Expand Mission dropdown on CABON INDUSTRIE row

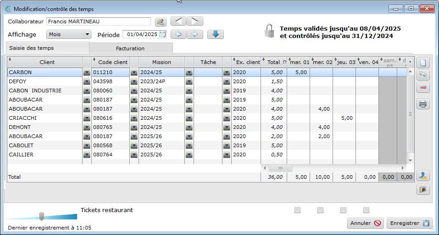(x=189, y=91)
